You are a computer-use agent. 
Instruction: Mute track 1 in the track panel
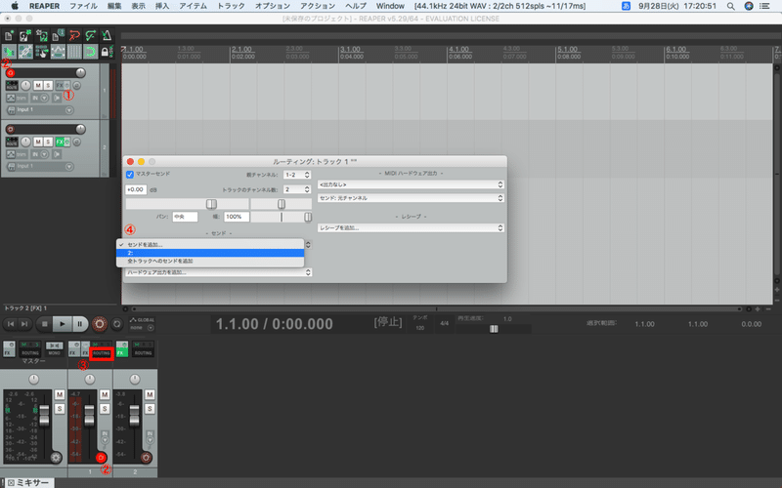point(38,86)
